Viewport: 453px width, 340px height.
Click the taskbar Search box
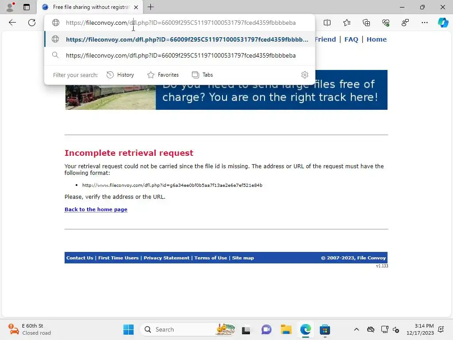[x=188, y=329]
